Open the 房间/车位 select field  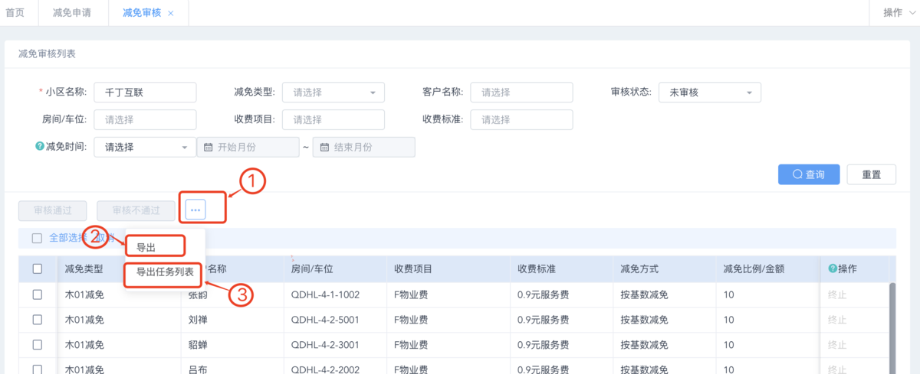click(145, 120)
